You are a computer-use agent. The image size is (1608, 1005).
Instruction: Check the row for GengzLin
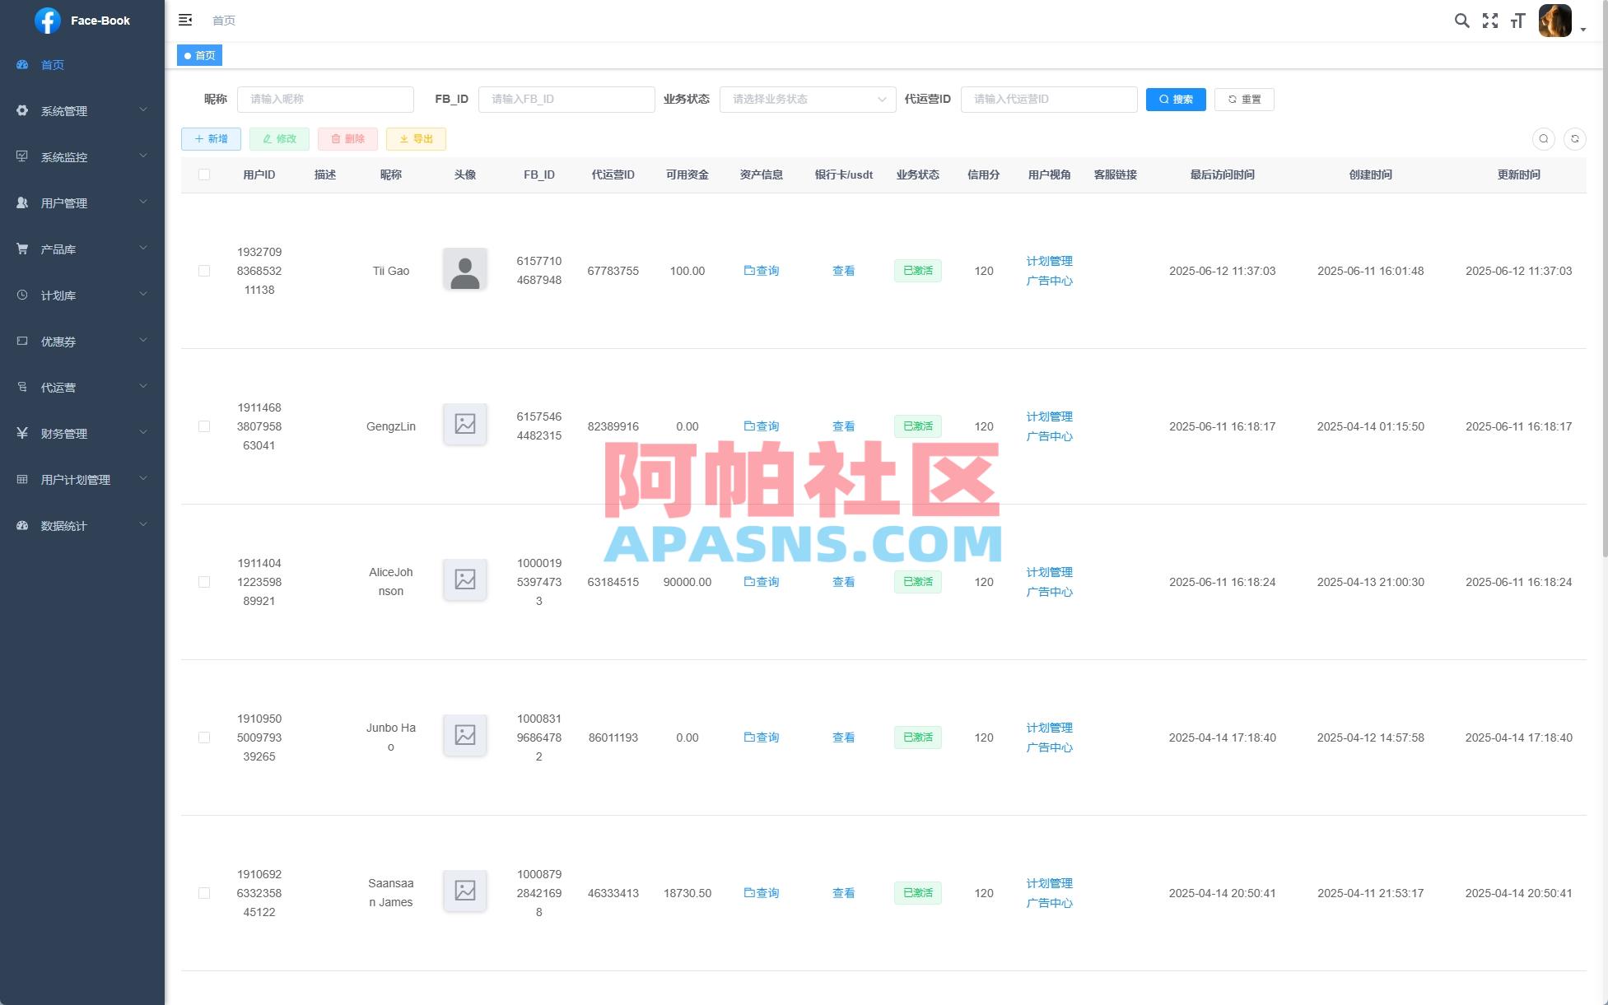204,426
